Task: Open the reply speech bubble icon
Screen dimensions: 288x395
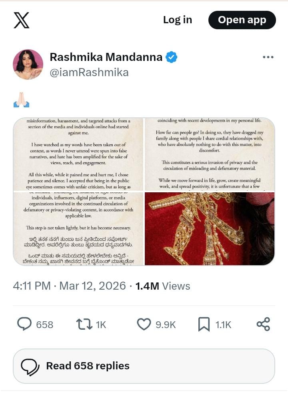Action: 24,324
